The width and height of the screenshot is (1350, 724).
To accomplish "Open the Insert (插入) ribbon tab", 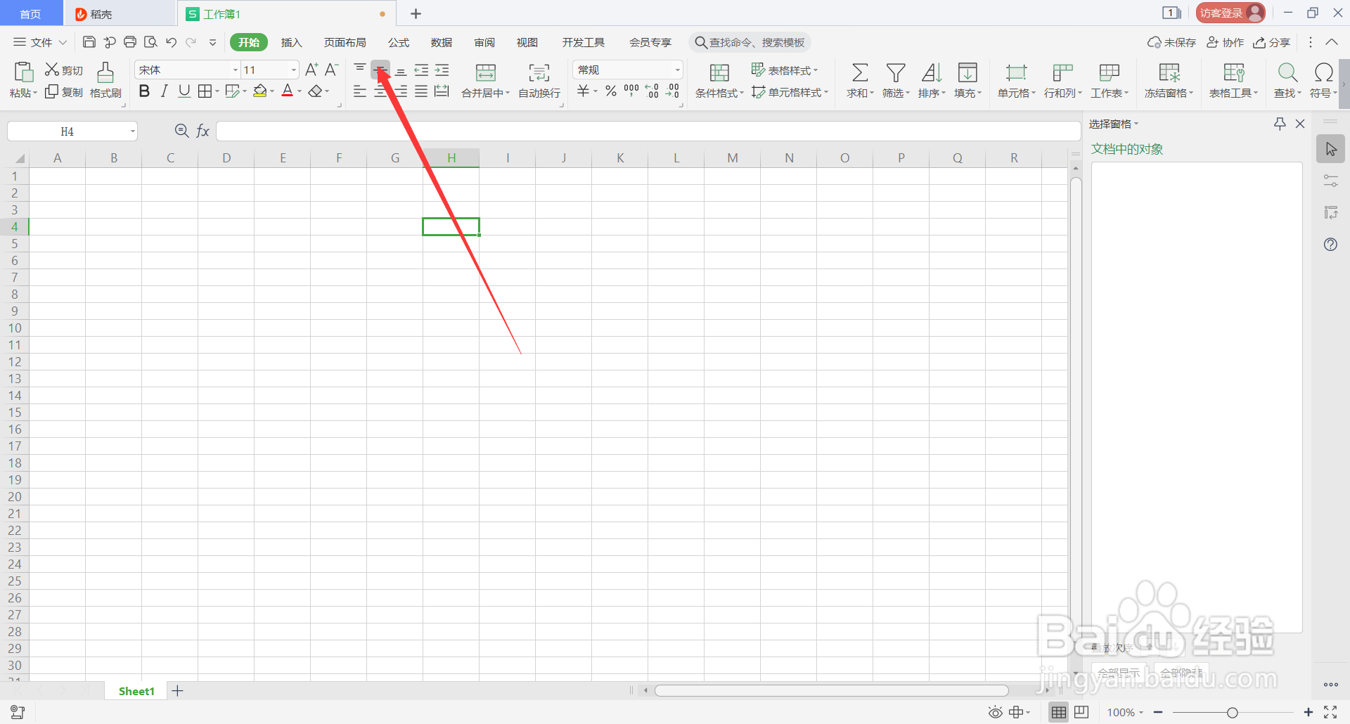I will 291,42.
